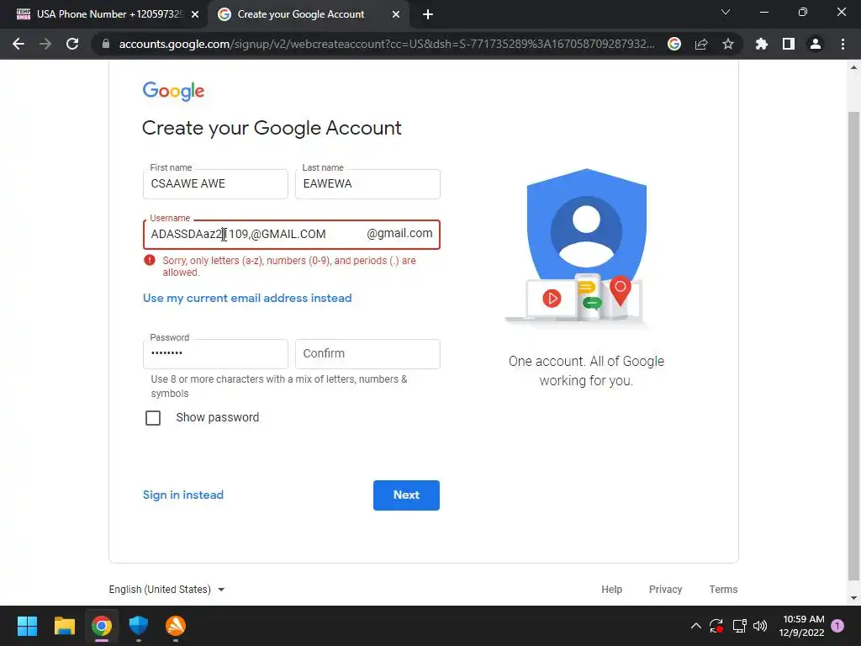861x646 pixels.
Task: Click the lock icon in the address bar
Action: click(x=106, y=44)
